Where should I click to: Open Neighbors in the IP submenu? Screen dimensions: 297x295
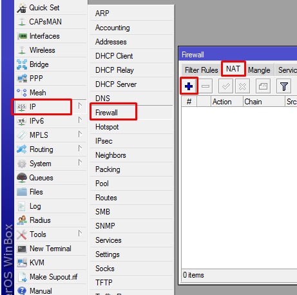[x=131, y=155]
